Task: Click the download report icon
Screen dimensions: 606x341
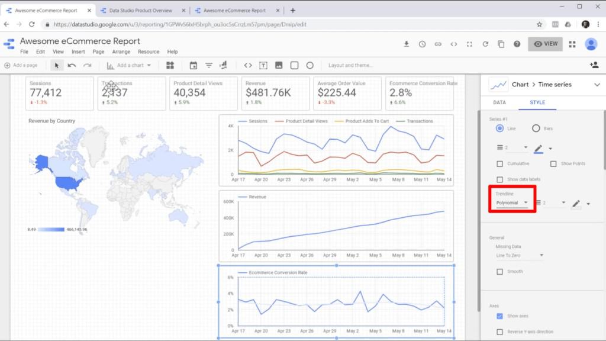Action: pos(407,44)
